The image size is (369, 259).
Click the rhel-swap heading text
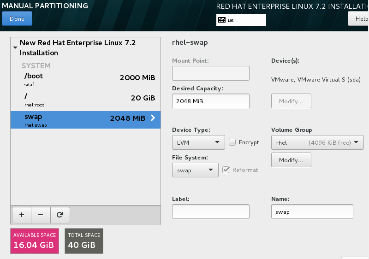[x=190, y=42]
